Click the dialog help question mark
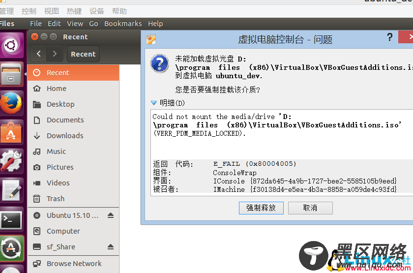Viewport: 413px width, 273px height. (x=390, y=37)
